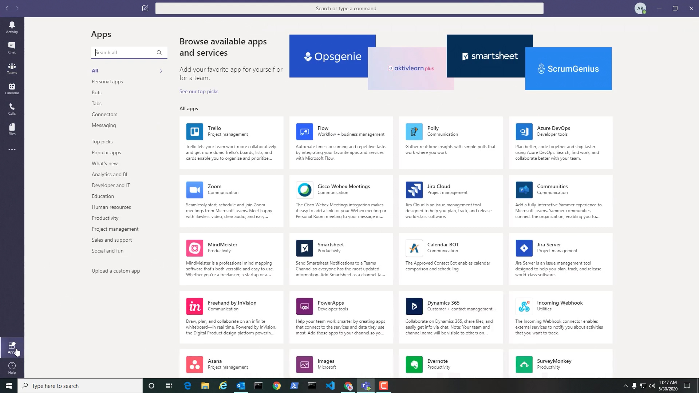Browse Education apps
The width and height of the screenshot is (699, 393).
pyautogui.click(x=103, y=196)
